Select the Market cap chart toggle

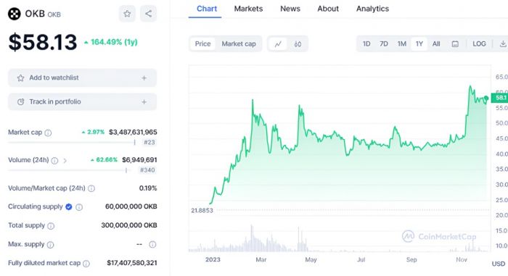pyautogui.click(x=239, y=44)
